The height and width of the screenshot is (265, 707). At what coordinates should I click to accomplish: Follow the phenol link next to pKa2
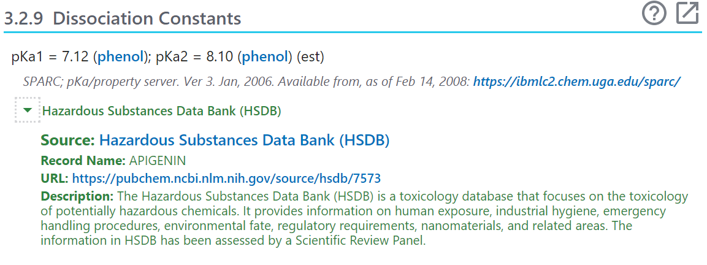[x=265, y=57]
